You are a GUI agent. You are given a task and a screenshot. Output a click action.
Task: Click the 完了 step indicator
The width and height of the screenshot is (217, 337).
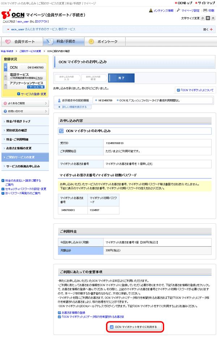[x=121, y=78]
